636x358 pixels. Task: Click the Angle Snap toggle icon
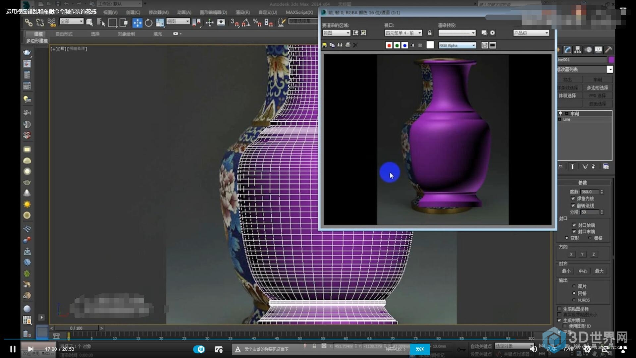(246, 23)
